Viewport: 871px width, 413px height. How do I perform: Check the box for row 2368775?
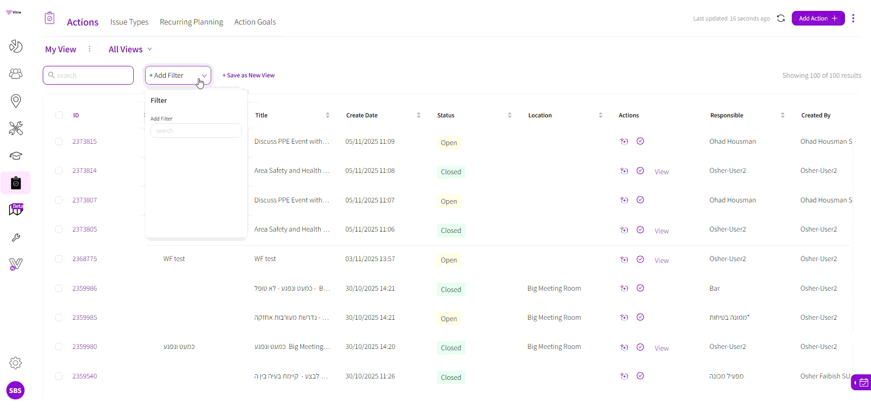pyautogui.click(x=59, y=259)
